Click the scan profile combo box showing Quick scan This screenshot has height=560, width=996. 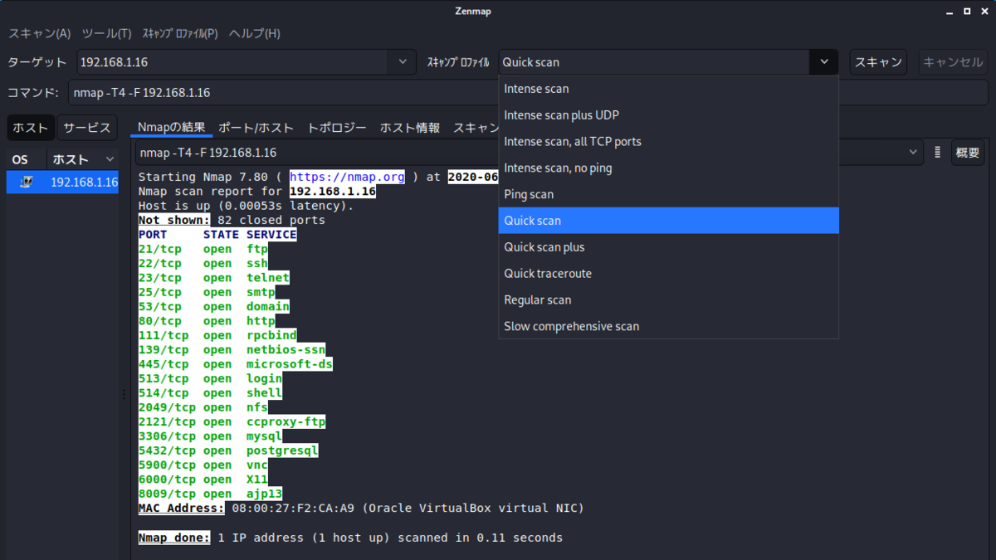click(x=653, y=62)
